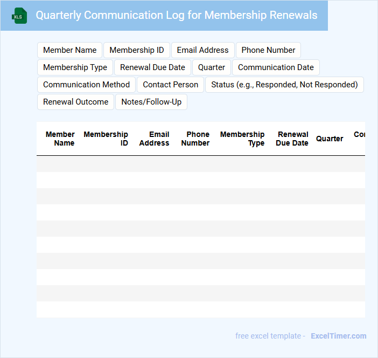Viewport: 378px width, 358px height.
Task: Select the Member Name tag
Action: pos(69,50)
